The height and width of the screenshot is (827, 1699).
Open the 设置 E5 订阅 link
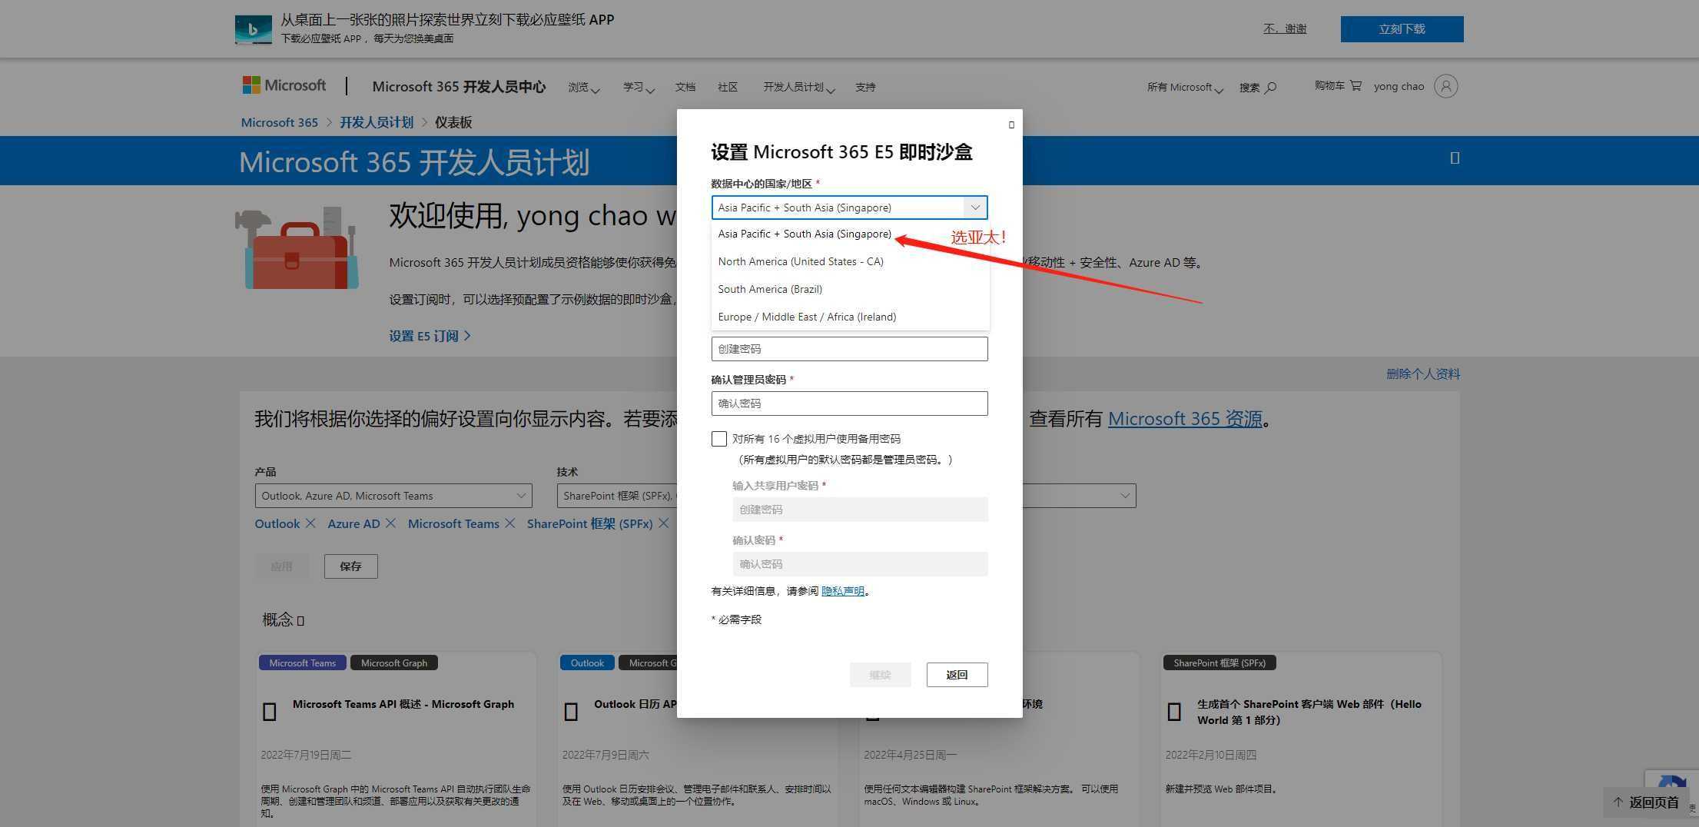click(430, 336)
